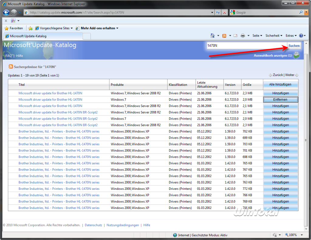The image size is (311, 240).
Task: Click the RSS feeds icon in command bar
Action: click(x=224, y=36)
